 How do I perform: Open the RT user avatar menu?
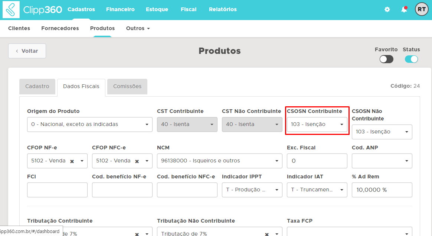(421, 10)
